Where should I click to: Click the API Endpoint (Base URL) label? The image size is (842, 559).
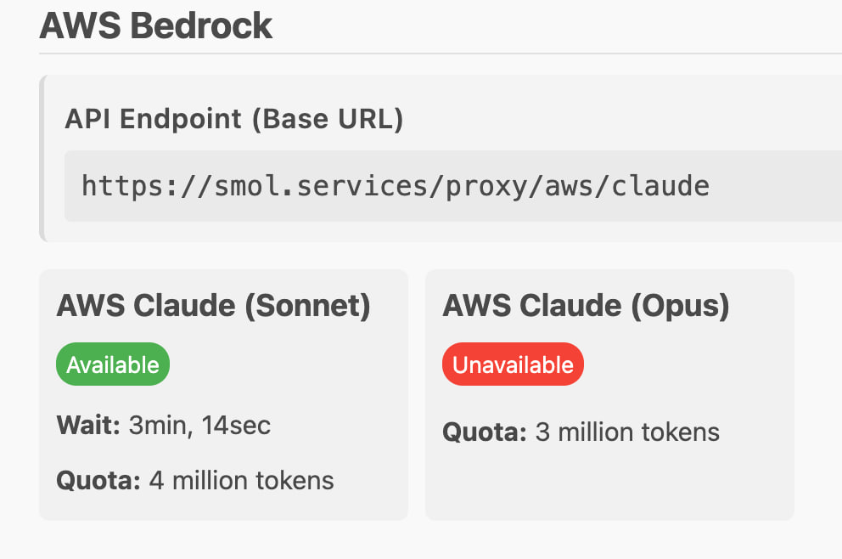[x=233, y=120]
